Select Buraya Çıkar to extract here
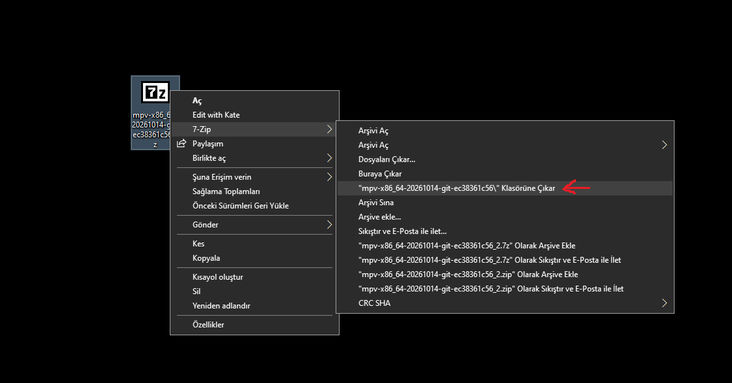Image resolution: width=732 pixels, height=383 pixels. 505,174
